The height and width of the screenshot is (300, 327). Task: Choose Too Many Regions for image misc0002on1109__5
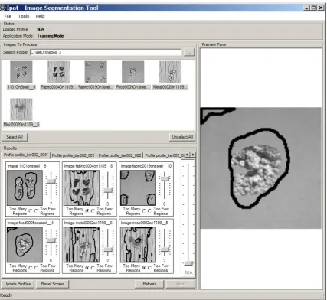coord(144,268)
